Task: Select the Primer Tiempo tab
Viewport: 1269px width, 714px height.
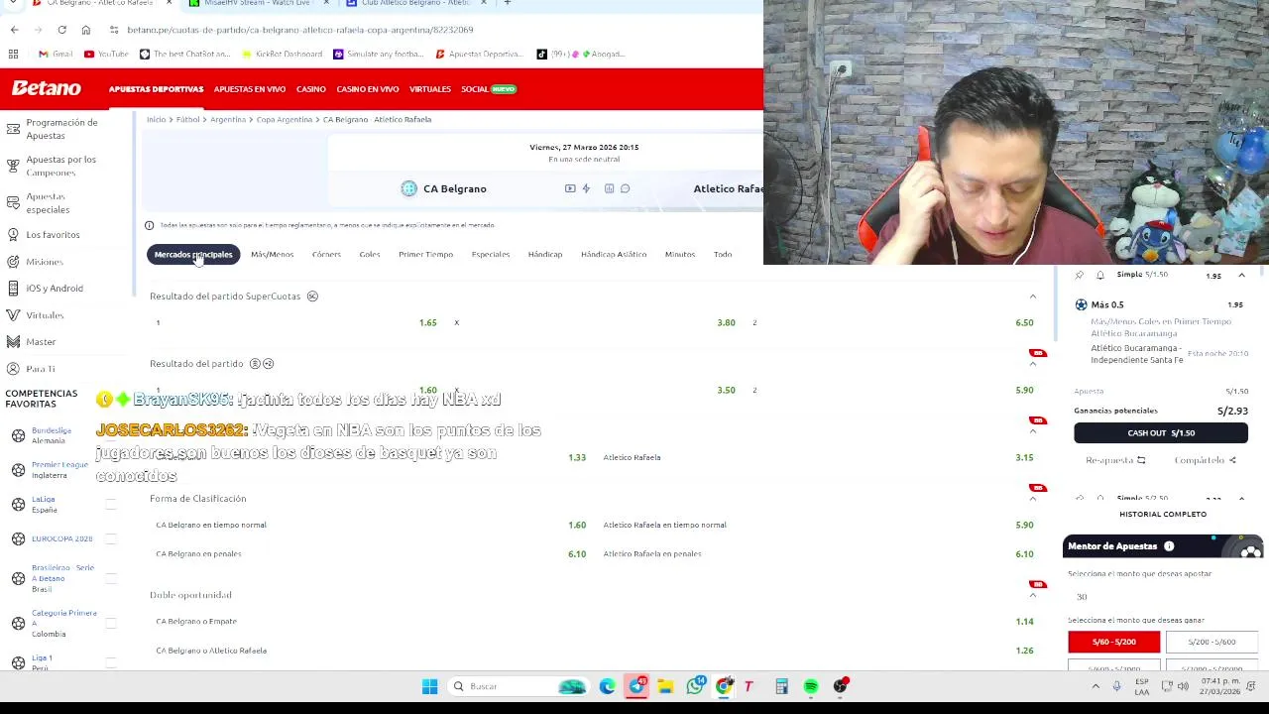Action: (x=425, y=255)
